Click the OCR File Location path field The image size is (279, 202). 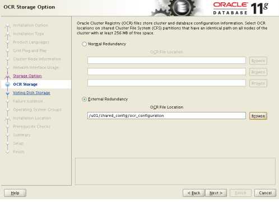[x=166, y=116]
